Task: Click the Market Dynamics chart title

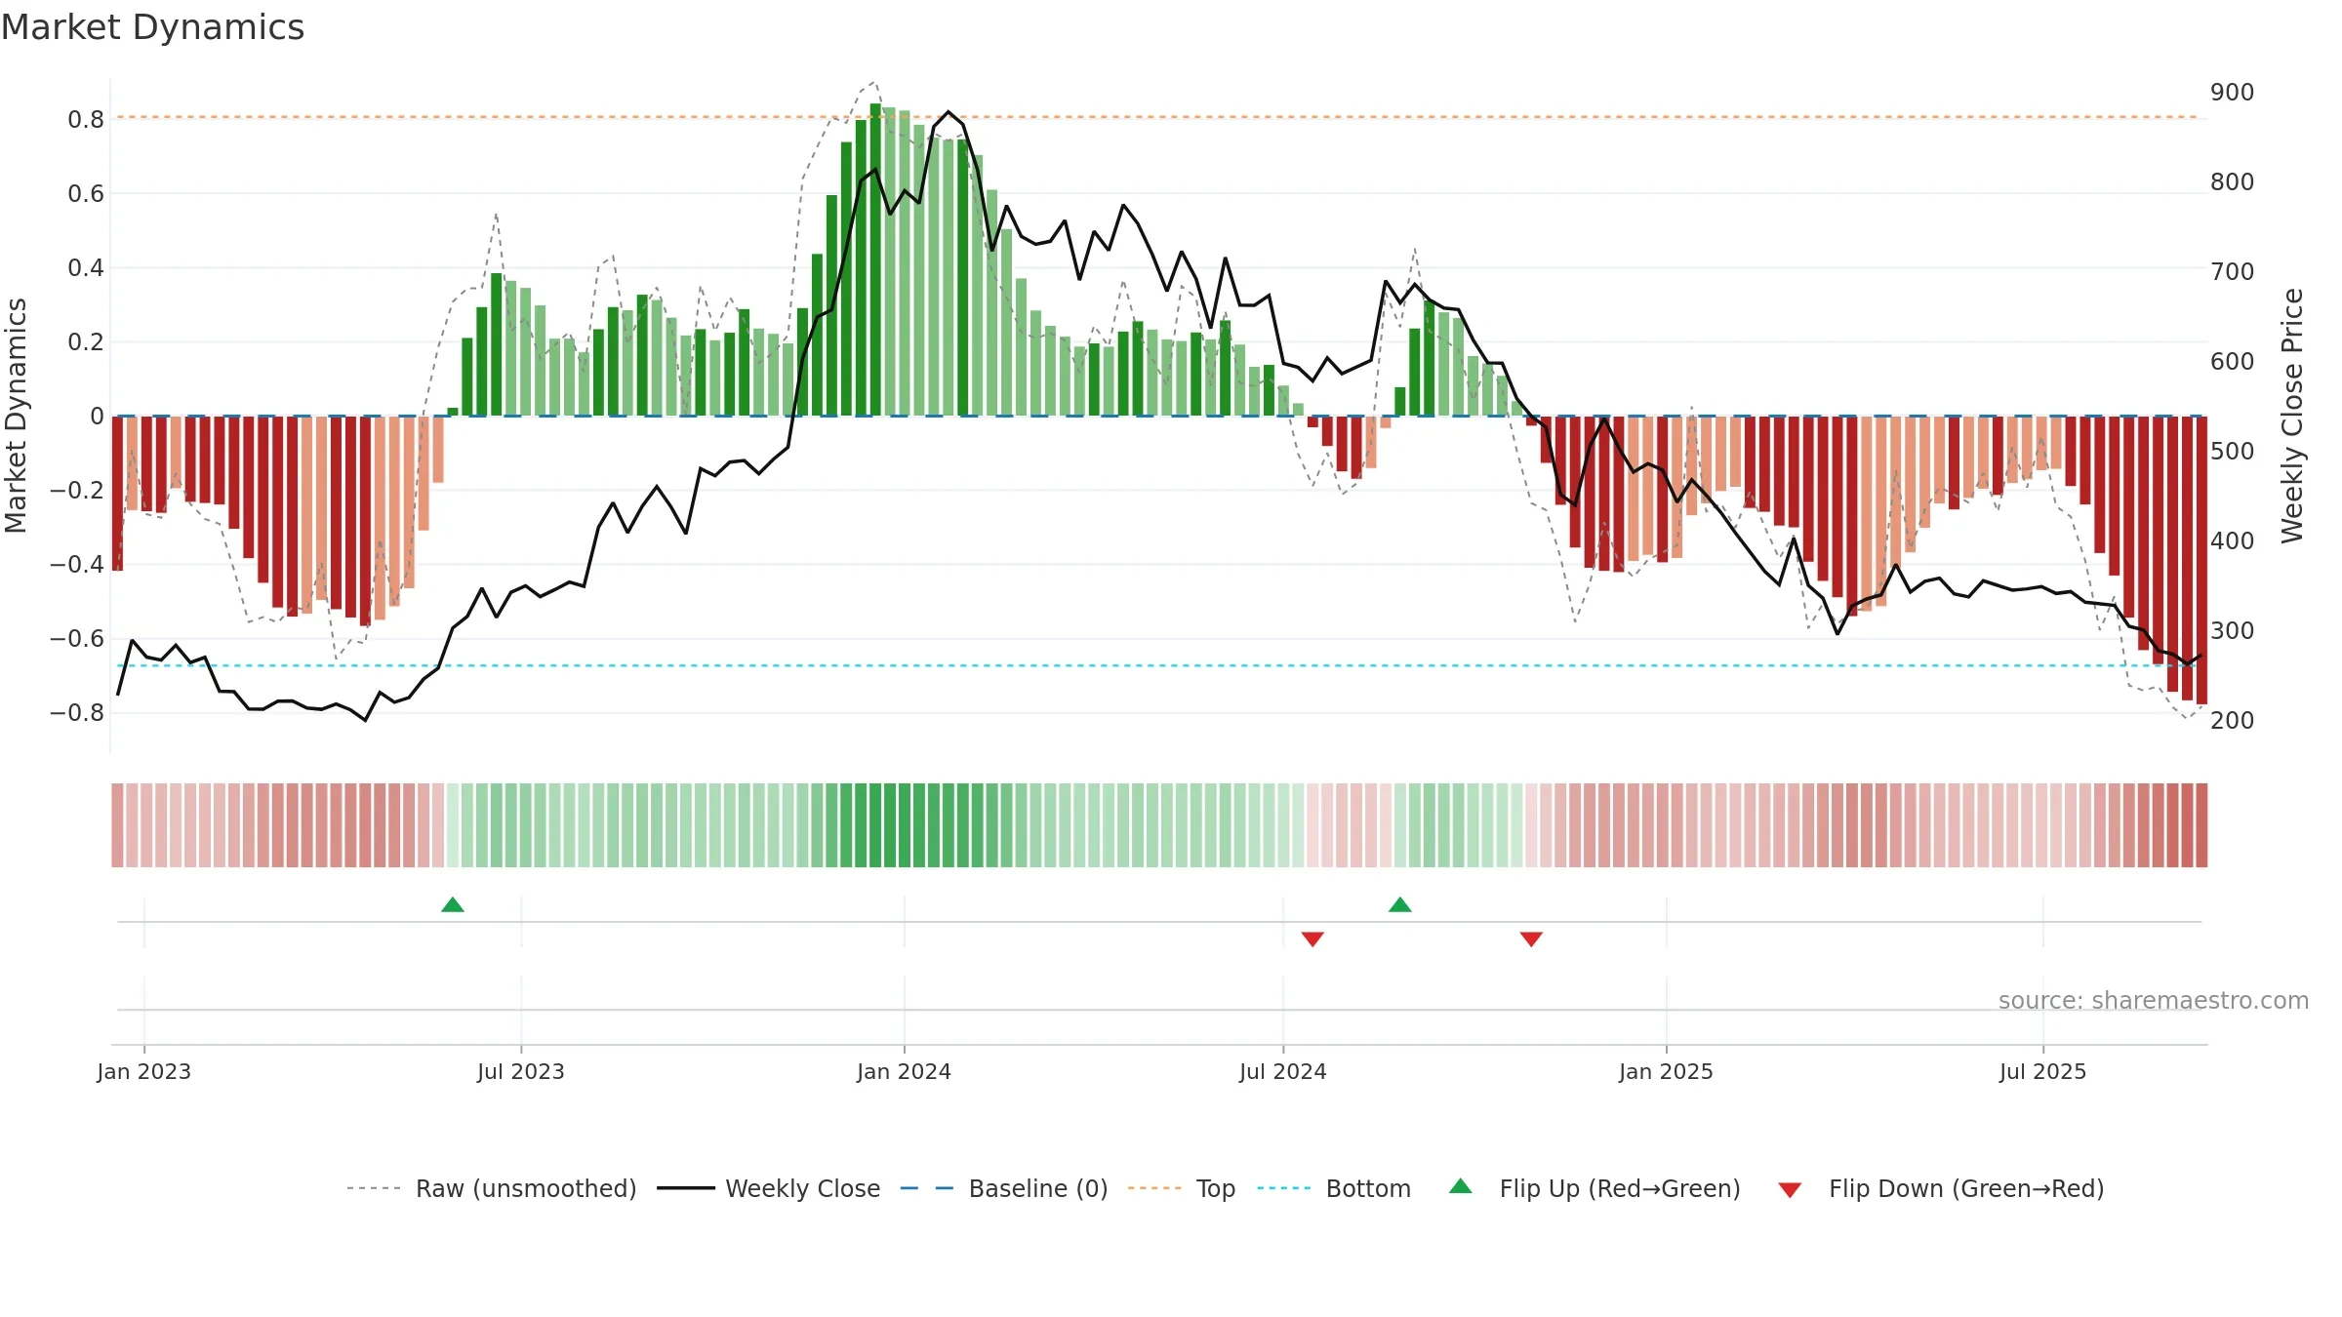Action: tap(152, 27)
